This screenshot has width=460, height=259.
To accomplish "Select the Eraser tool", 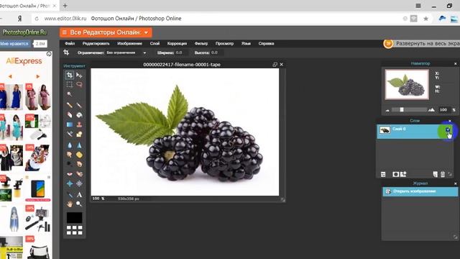I will 70,115.
